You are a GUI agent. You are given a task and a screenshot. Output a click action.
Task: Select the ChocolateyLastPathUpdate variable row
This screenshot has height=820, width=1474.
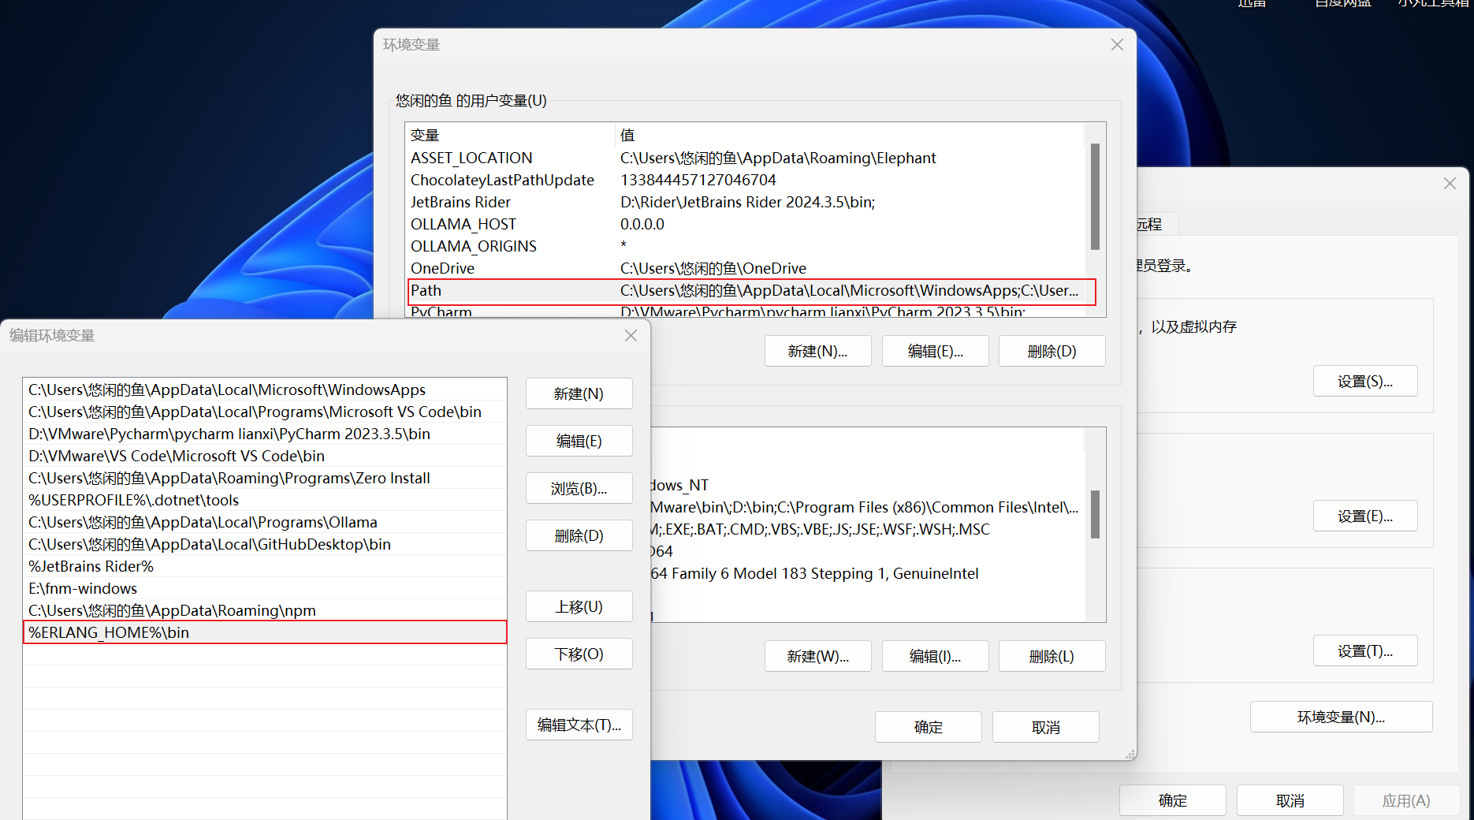746,180
